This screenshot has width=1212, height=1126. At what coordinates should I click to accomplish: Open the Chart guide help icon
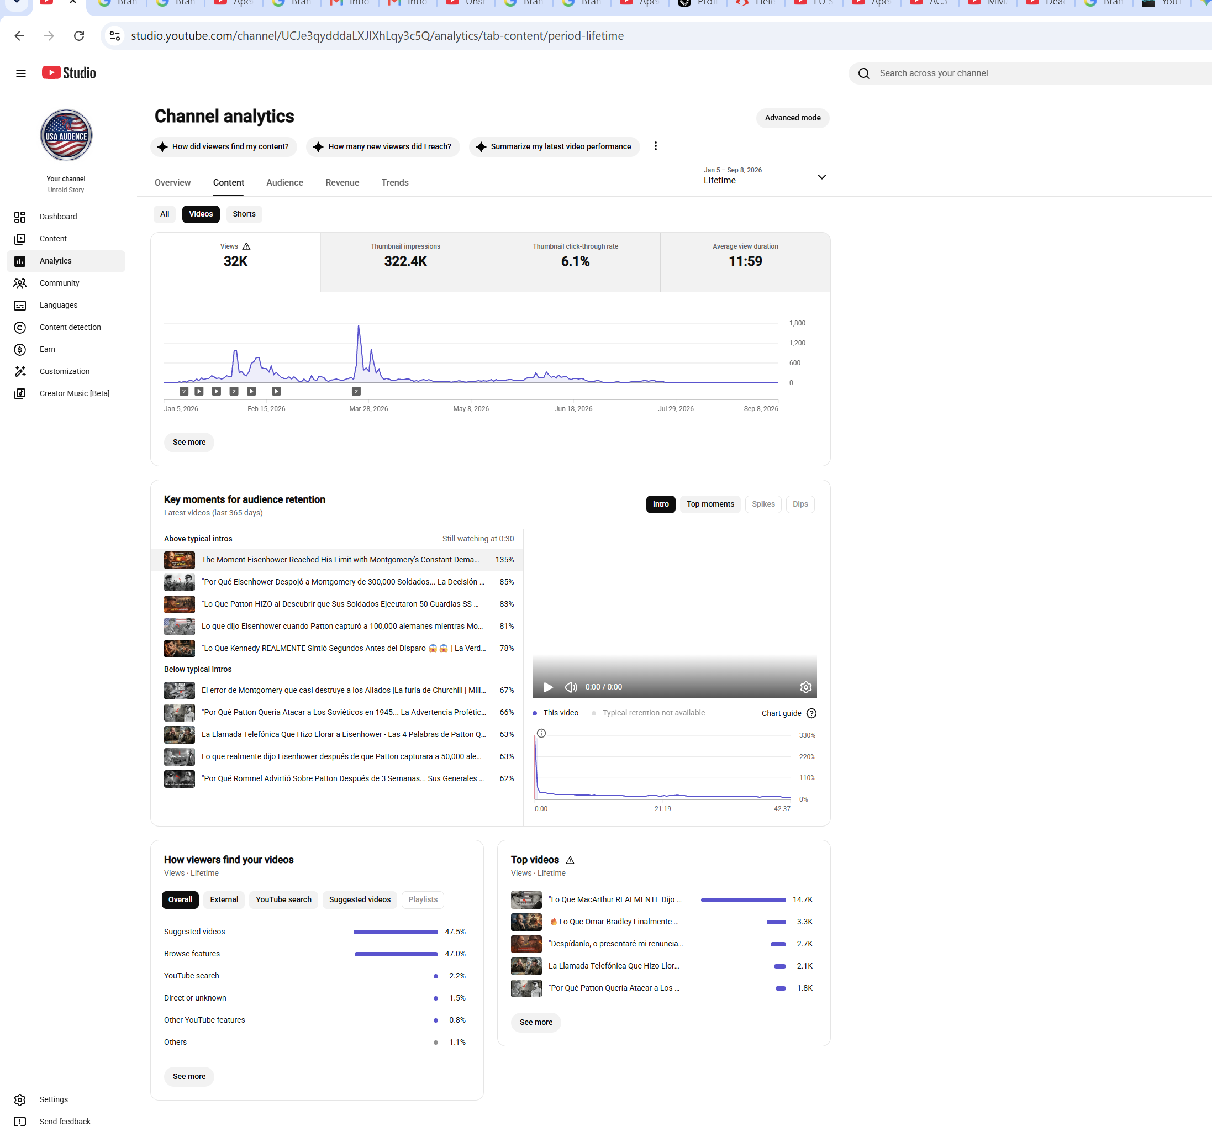[x=811, y=713]
